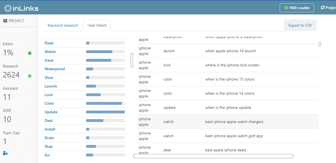Open the Assistant section in sidebar

[11, 94]
